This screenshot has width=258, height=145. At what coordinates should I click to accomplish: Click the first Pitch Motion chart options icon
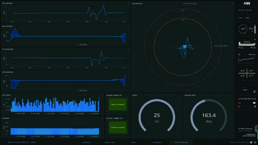128,49
